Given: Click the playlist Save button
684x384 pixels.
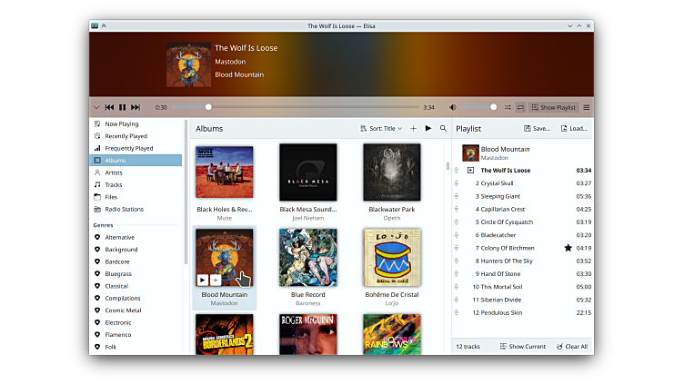Looking at the screenshot, I should click(x=537, y=129).
